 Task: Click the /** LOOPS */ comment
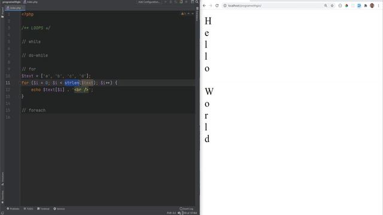(36, 28)
